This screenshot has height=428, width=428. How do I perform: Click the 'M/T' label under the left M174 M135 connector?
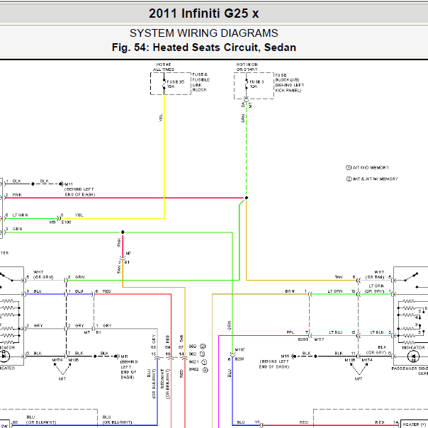point(62,378)
